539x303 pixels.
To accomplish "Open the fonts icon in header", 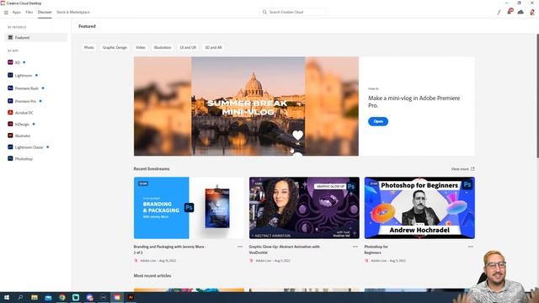I will tap(499, 12).
